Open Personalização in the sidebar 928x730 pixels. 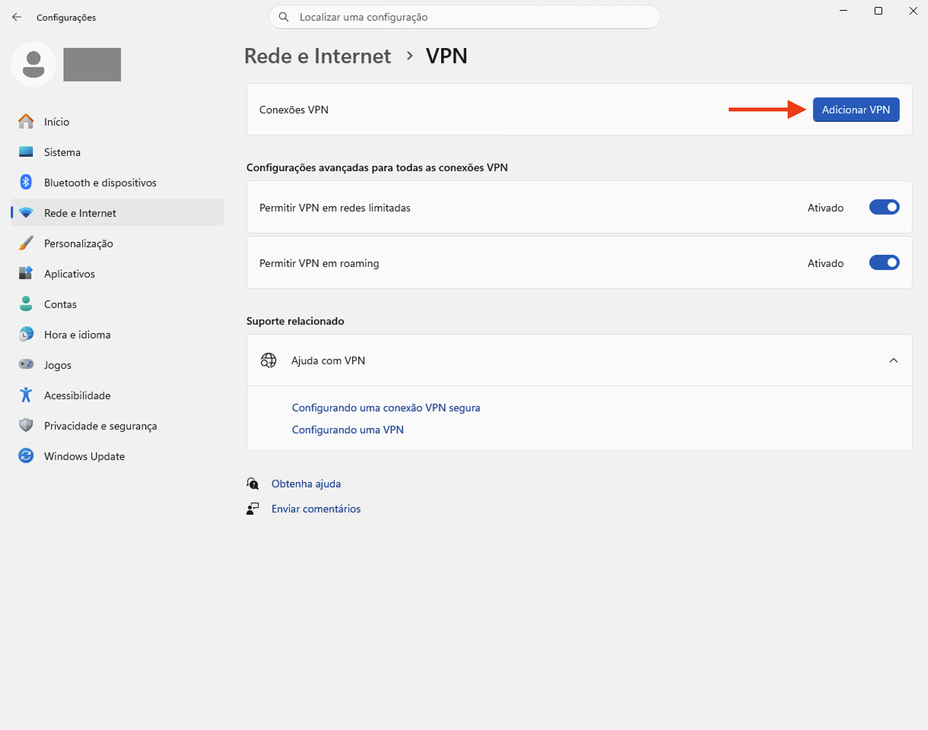click(x=117, y=243)
